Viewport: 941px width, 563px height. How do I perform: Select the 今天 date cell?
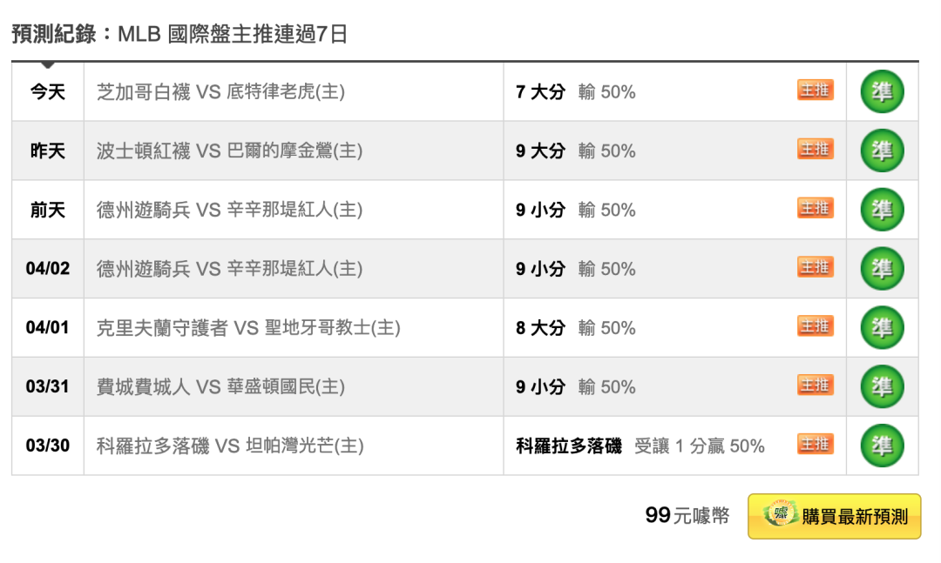click(x=47, y=91)
